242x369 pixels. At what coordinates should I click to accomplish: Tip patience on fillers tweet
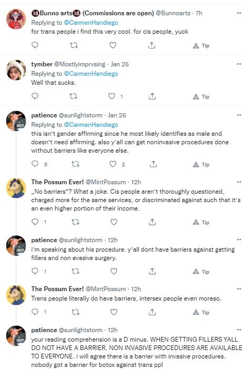pyautogui.click(x=201, y=272)
